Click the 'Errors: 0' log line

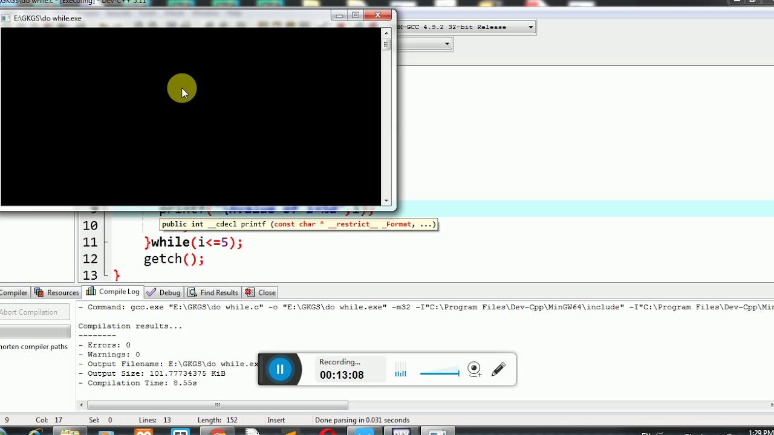(x=104, y=345)
